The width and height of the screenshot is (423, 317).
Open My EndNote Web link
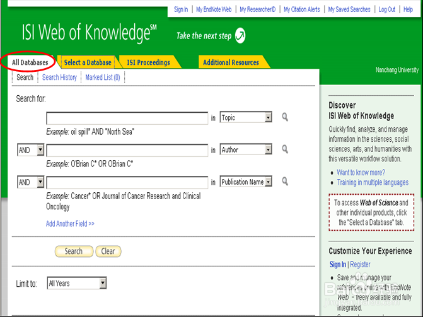[x=214, y=9]
